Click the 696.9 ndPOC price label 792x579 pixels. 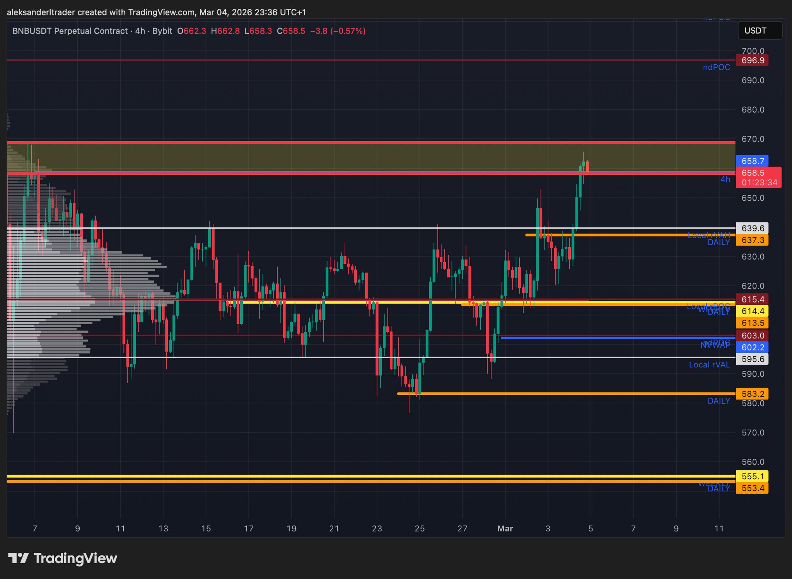752,60
